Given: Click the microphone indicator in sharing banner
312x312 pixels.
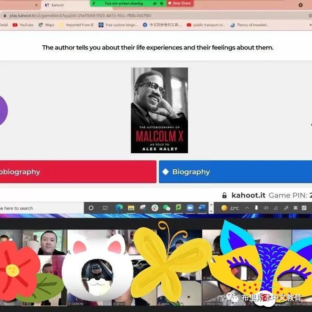Looking at the screenshot, I should pos(155,3).
